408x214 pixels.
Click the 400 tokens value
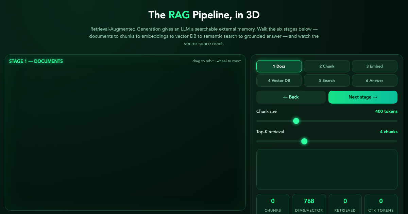click(386, 111)
